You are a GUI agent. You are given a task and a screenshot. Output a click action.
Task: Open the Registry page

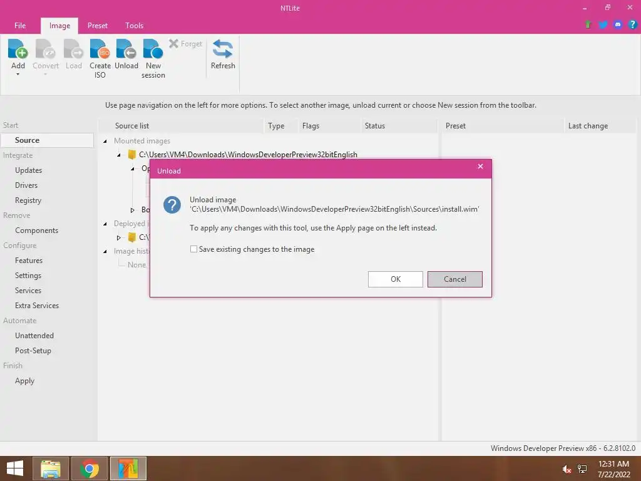(28, 200)
